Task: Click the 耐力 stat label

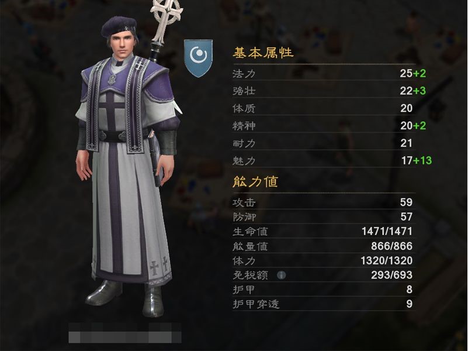Action: pos(244,143)
